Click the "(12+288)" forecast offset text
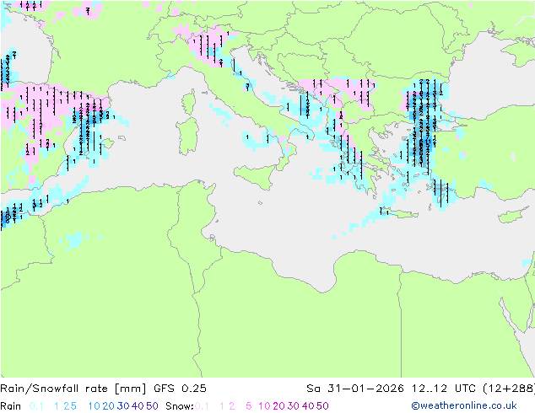Viewport: 535px width, 413px height. [509, 389]
